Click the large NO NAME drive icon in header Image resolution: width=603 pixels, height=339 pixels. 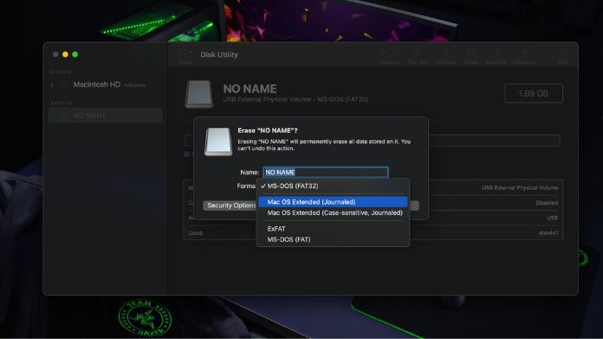tap(198, 94)
